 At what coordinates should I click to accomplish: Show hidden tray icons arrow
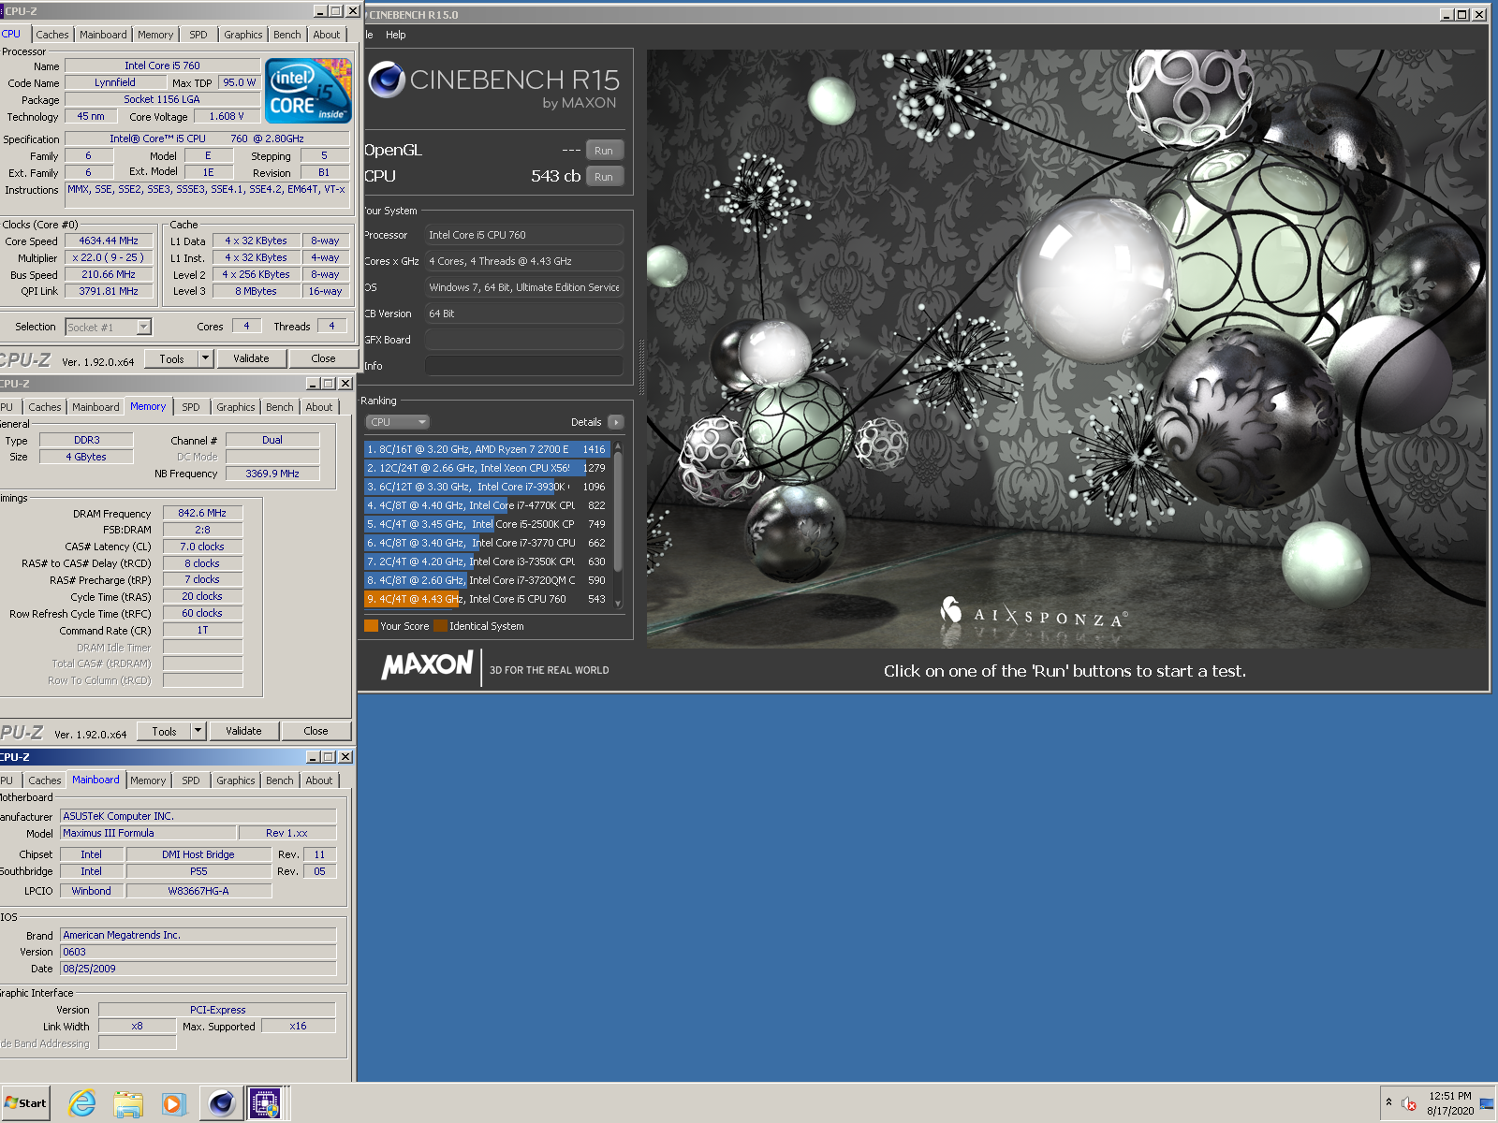(1388, 1102)
